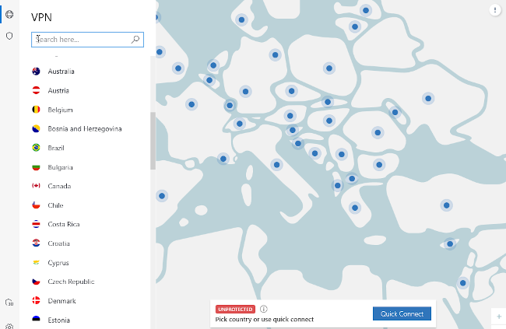Select Bosnia and Herzegovina server
This screenshot has height=329, width=506.
pos(85,128)
